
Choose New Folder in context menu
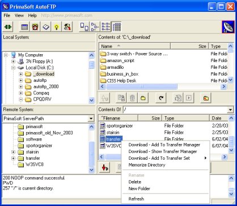click(139, 189)
